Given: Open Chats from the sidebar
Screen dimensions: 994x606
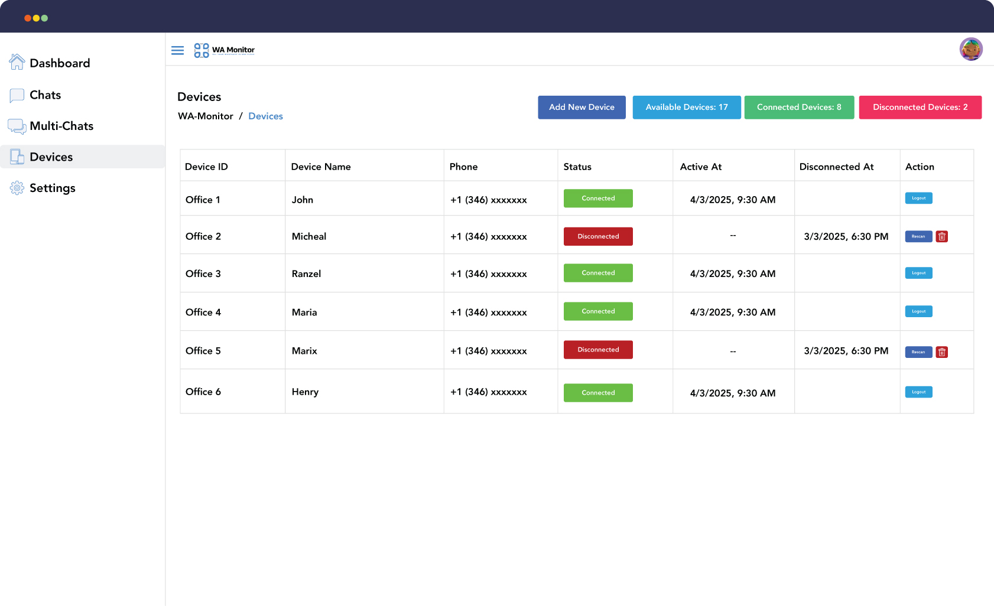Looking at the screenshot, I should click(45, 95).
